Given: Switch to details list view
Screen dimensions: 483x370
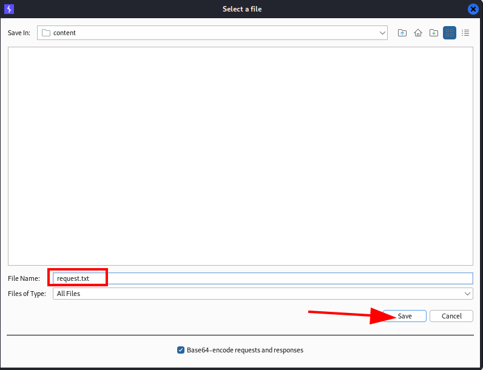Looking at the screenshot, I should point(465,33).
